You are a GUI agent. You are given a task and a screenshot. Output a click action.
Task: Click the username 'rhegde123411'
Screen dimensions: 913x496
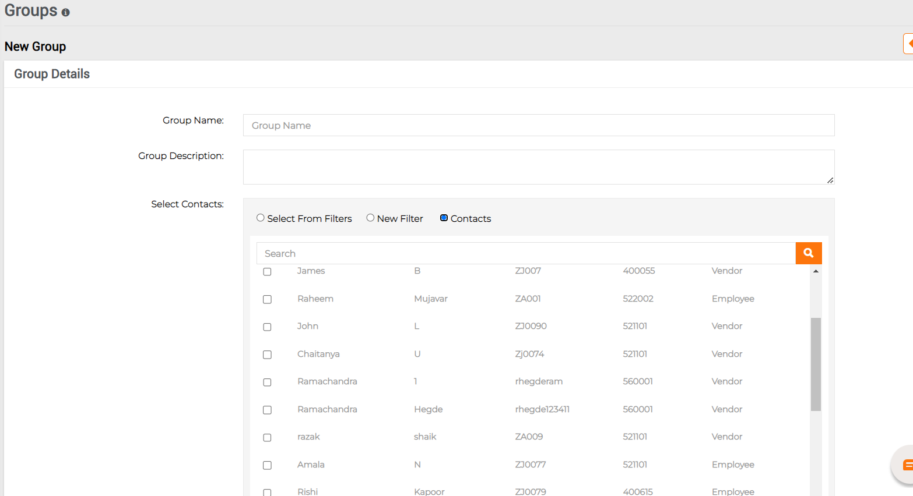(x=542, y=409)
